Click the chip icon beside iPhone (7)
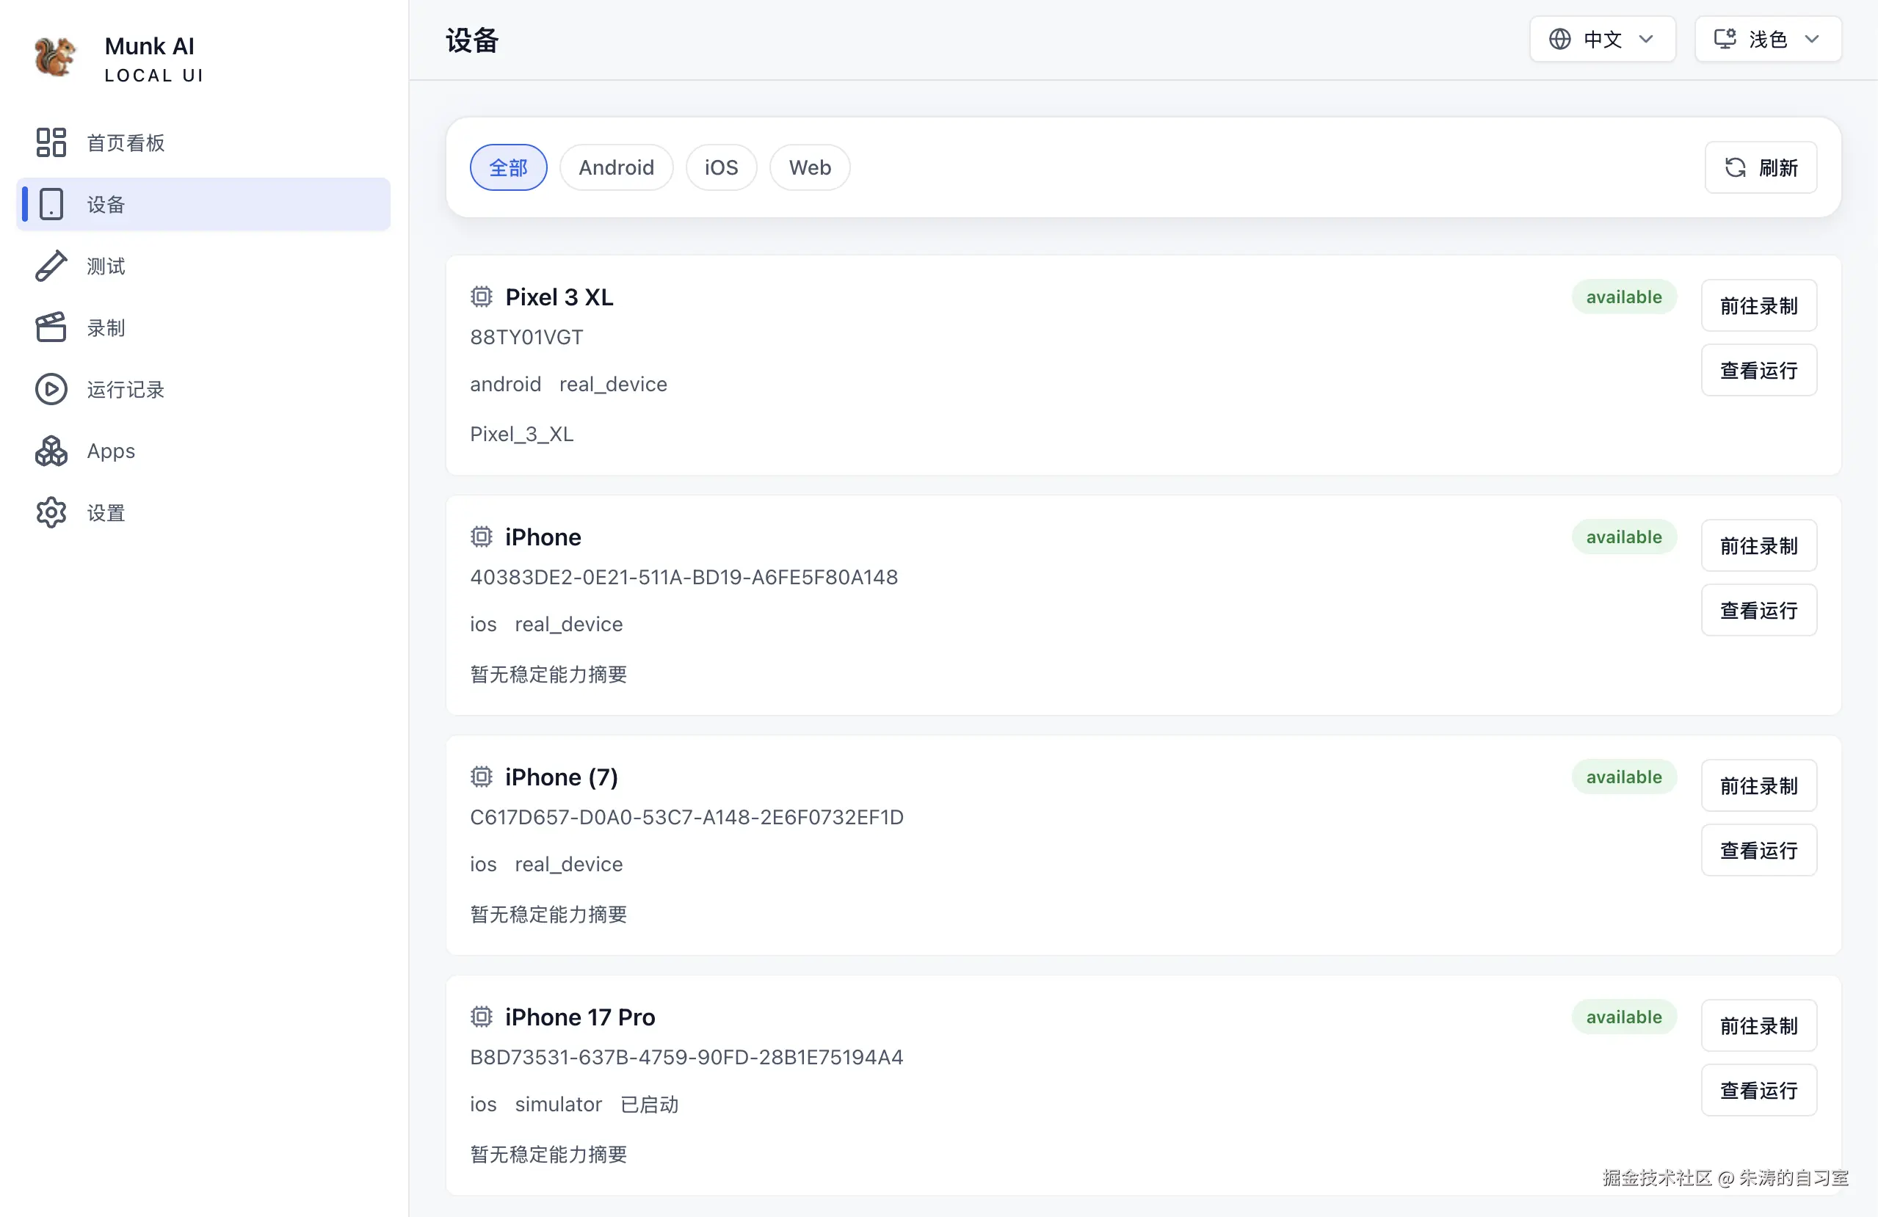The width and height of the screenshot is (1878, 1217). click(x=482, y=777)
